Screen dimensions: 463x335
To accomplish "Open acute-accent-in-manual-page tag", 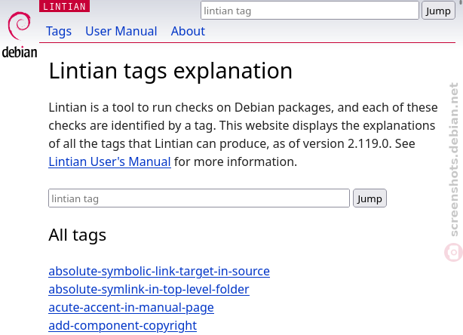I will point(131,308).
